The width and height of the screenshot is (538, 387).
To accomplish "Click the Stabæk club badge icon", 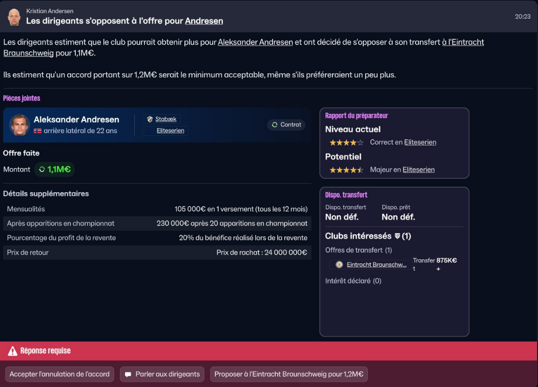I will pyautogui.click(x=150, y=119).
